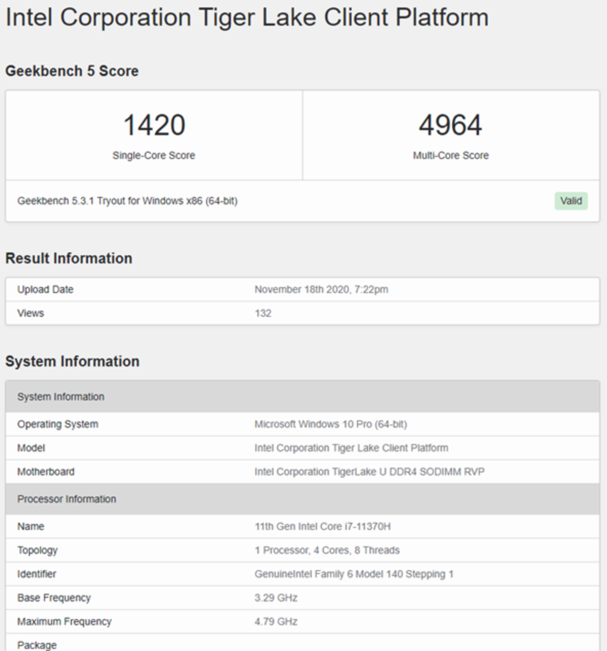Click the Result Information heading

pyautogui.click(x=69, y=258)
